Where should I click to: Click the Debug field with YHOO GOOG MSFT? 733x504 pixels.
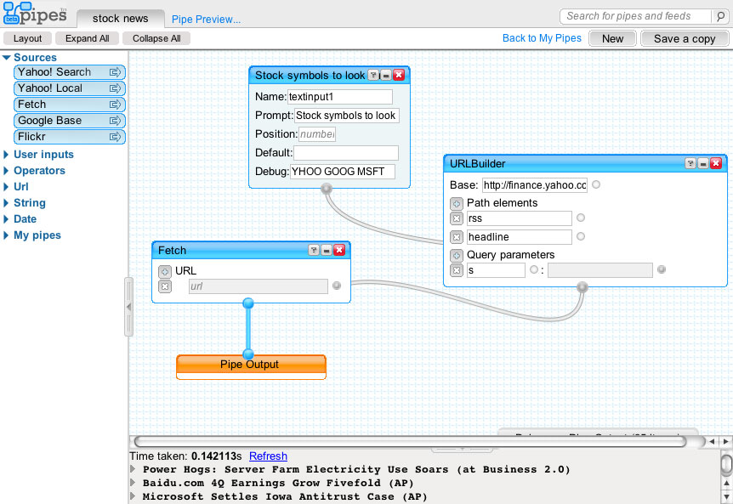click(342, 172)
